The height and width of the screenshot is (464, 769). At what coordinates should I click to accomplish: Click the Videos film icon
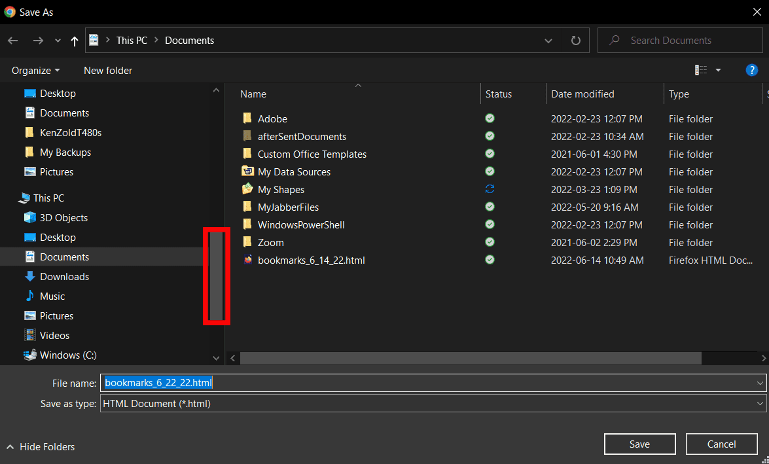(x=30, y=336)
